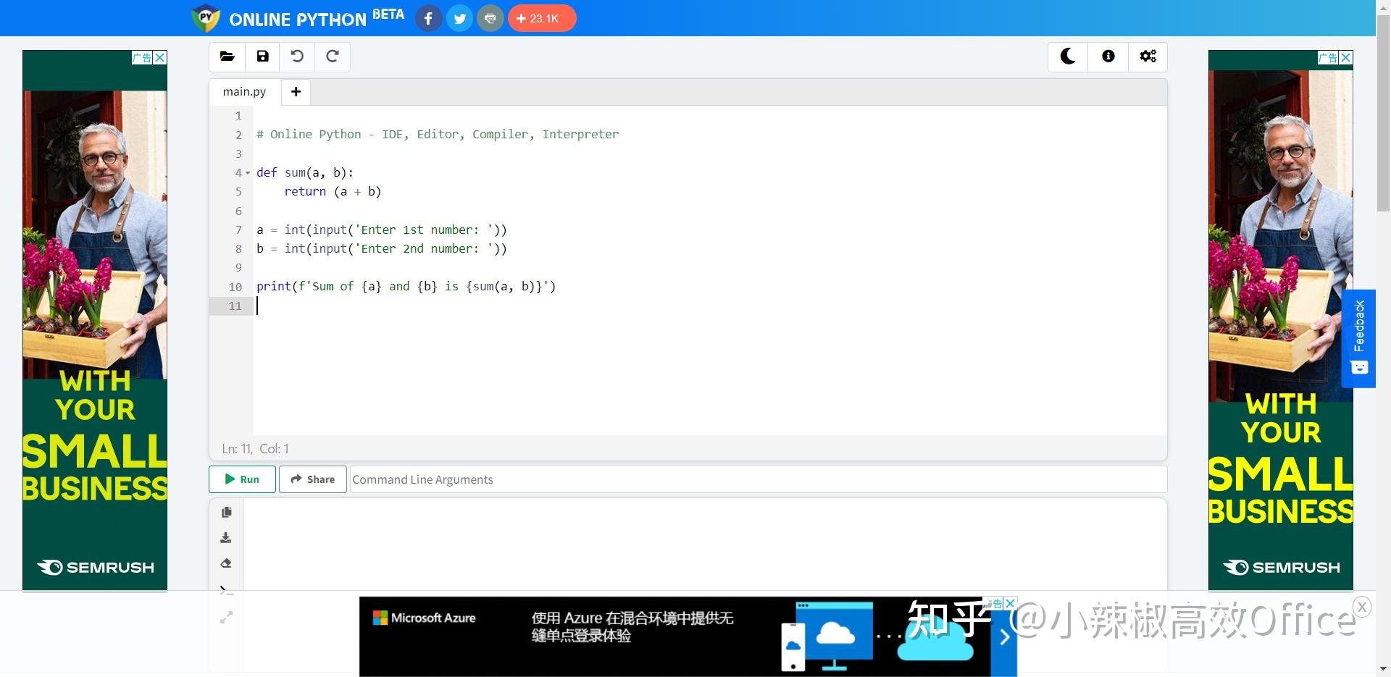Click the Online Python logo
Screen dimensions: 1391x677
[x=297, y=18]
